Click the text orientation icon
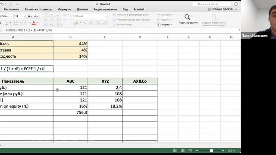Image resolution: width=276 pixels, height=155 pixels. coord(59,25)
